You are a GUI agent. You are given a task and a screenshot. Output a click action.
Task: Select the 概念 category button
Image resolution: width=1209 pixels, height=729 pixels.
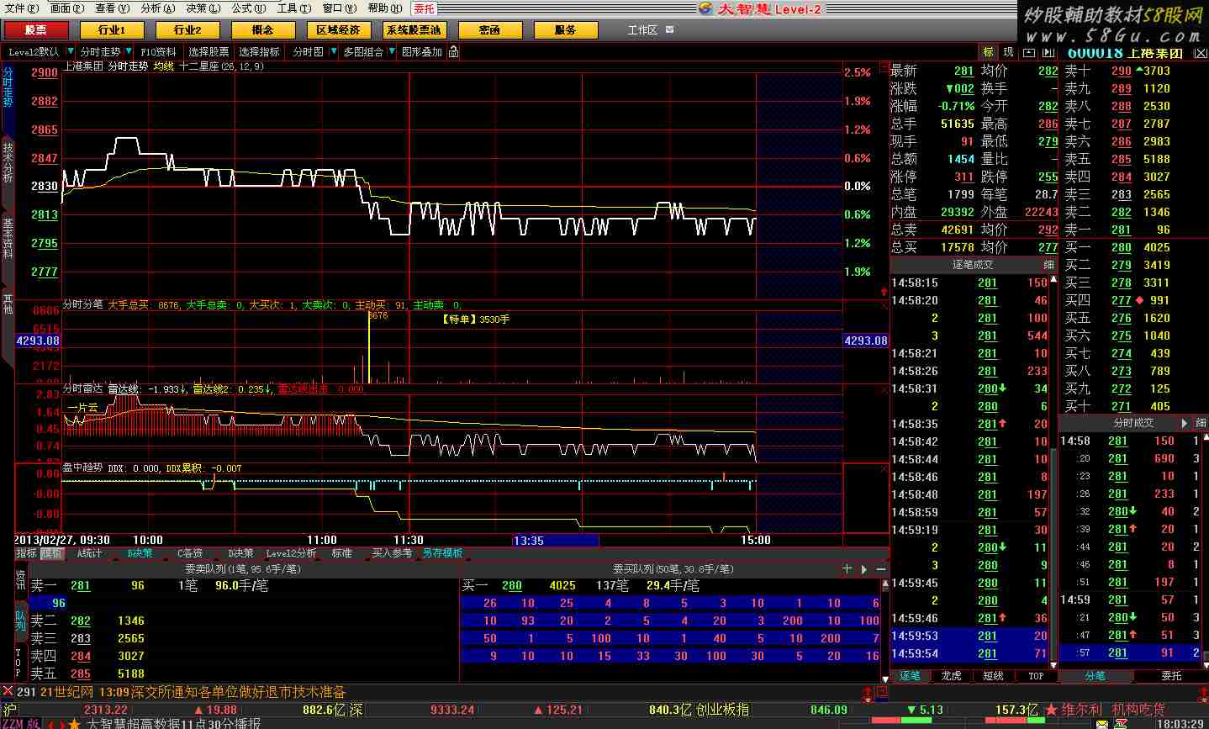262,29
